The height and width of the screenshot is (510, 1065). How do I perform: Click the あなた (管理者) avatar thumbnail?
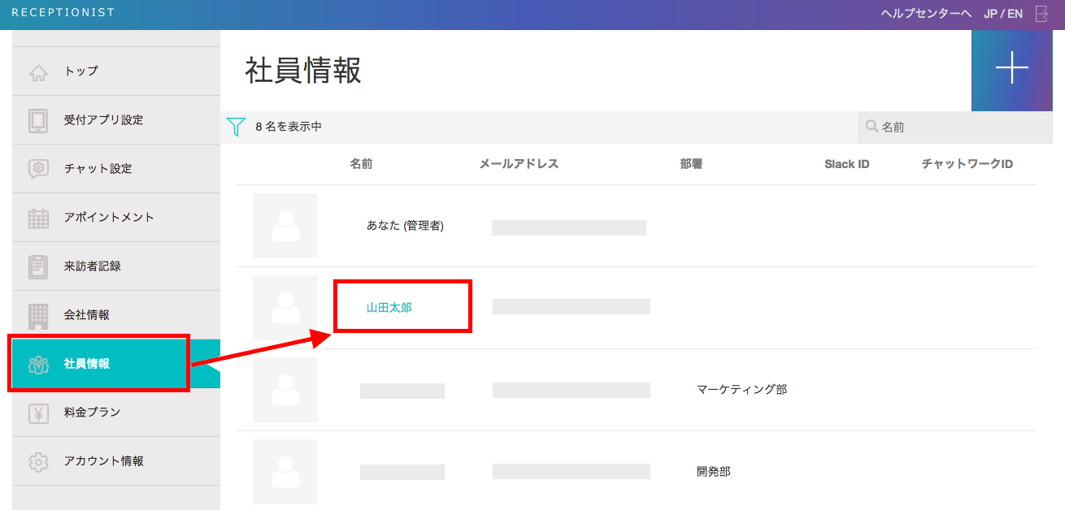[285, 226]
